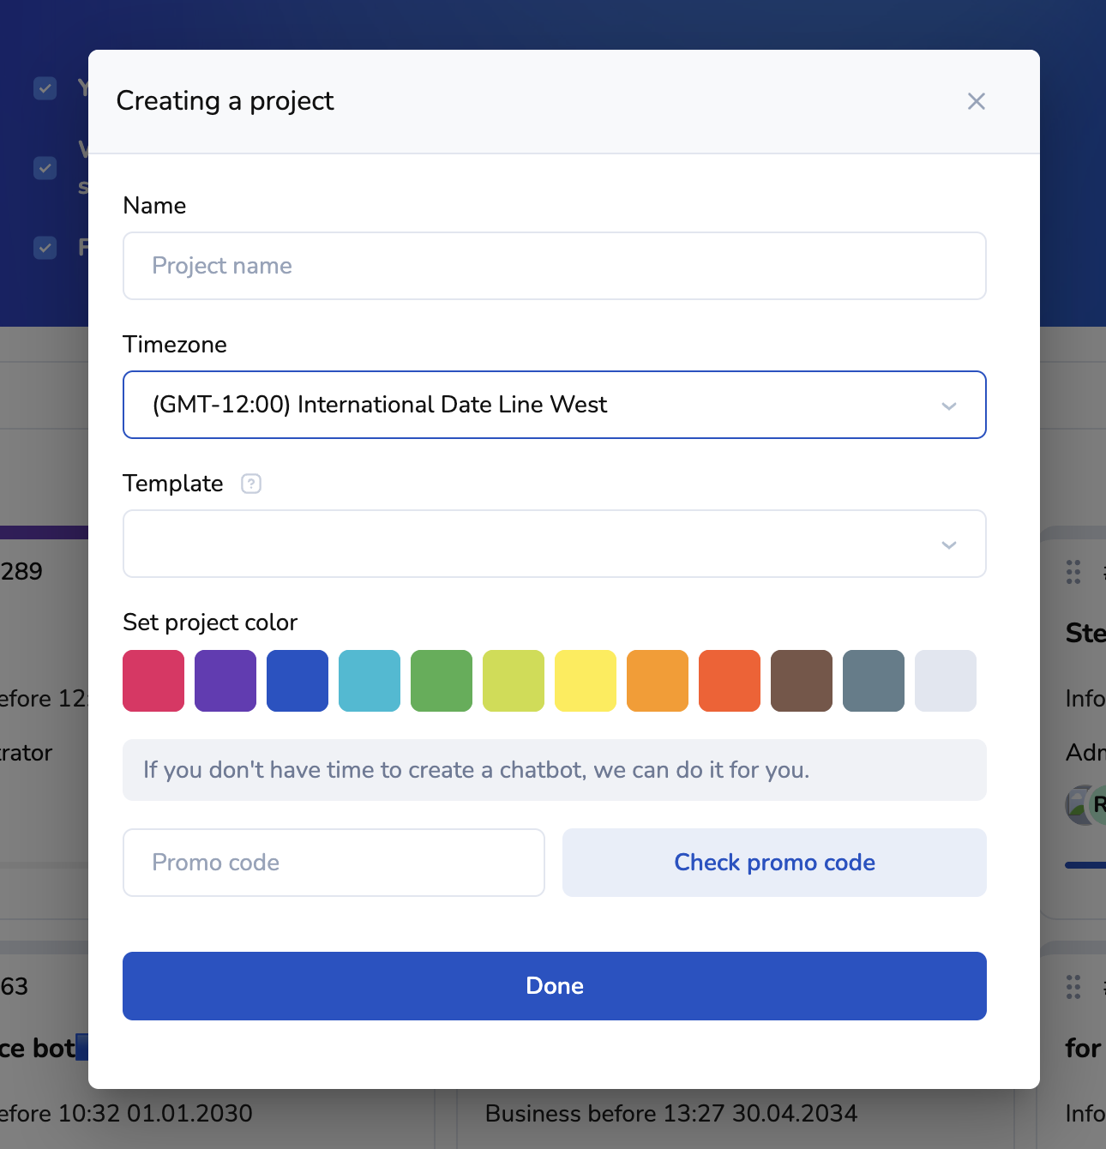Toggle the top checkbox behind the dialog
Image resolution: width=1106 pixels, height=1149 pixels.
(x=45, y=88)
